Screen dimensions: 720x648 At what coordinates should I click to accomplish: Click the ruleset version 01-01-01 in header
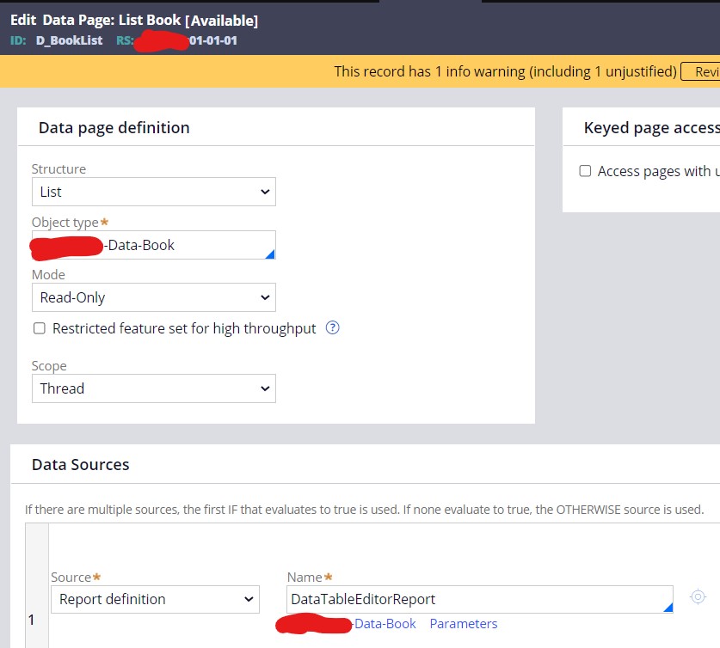pyautogui.click(x=212, y=40)
